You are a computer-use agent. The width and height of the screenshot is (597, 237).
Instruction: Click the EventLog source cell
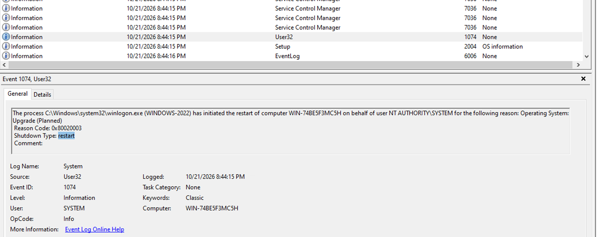pyautogui.click(x=287, y=56)
